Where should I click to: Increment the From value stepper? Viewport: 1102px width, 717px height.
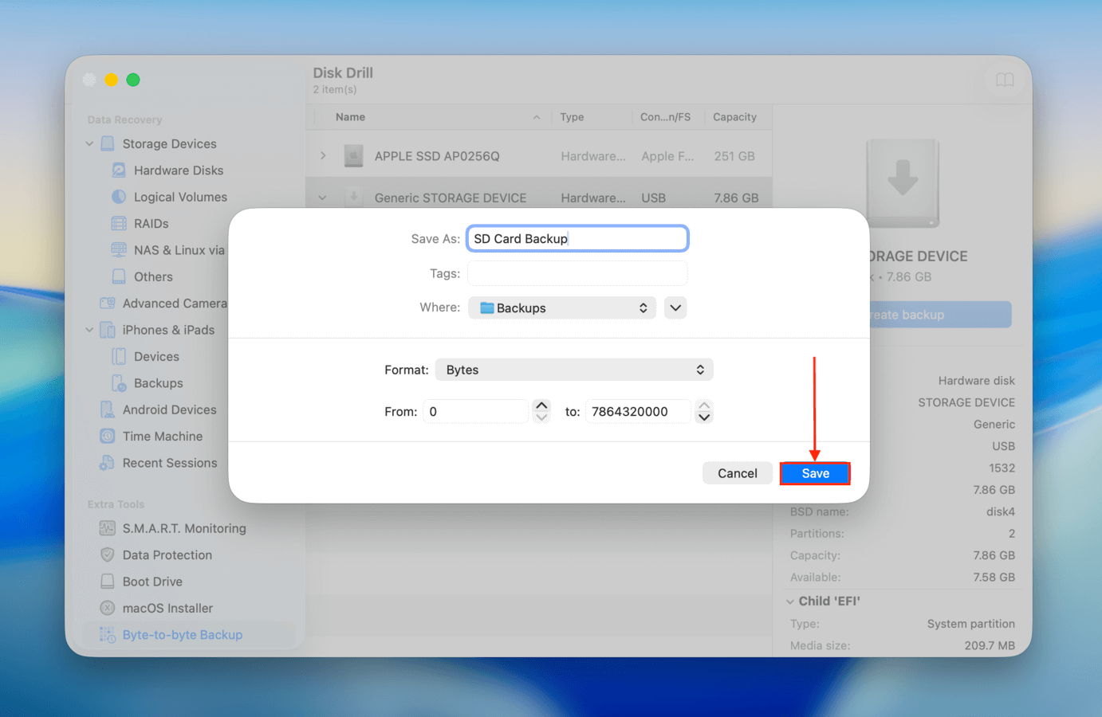(x=541, y=406)
